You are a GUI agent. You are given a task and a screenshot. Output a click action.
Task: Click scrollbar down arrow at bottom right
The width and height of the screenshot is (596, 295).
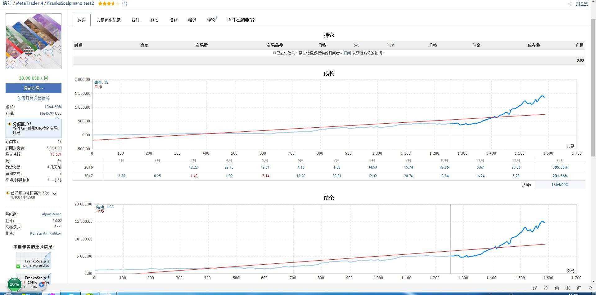pos(593,281)
